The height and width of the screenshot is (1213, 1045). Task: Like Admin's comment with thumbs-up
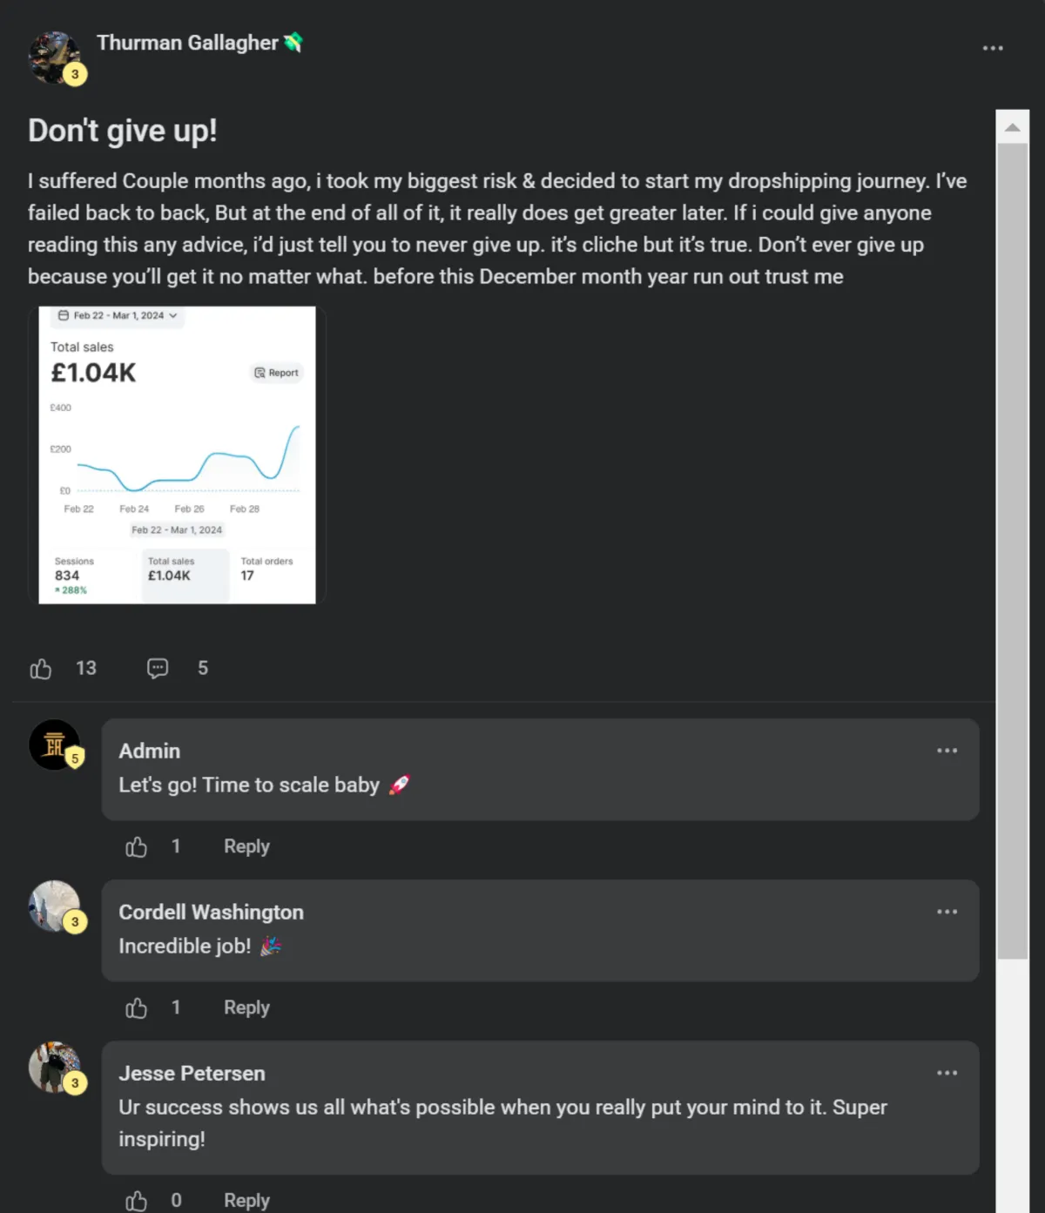point(137,847)
